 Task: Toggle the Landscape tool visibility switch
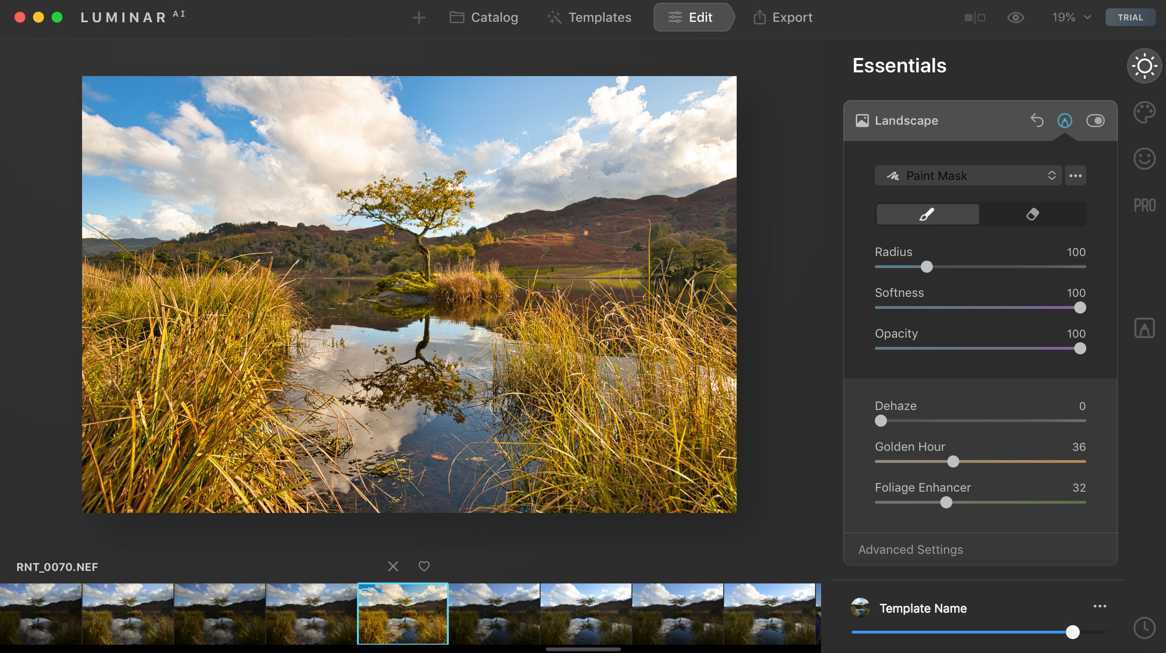(1096, 121)
